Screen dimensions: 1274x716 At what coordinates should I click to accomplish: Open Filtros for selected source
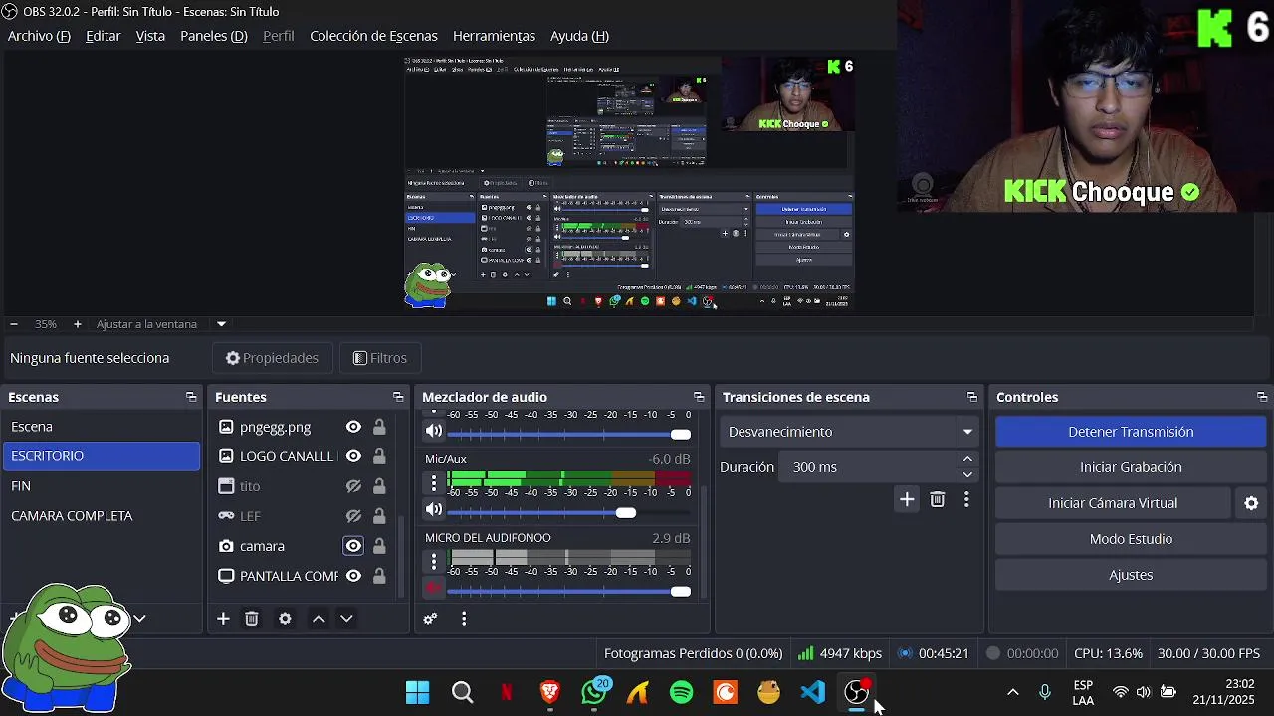click(380, 358)
